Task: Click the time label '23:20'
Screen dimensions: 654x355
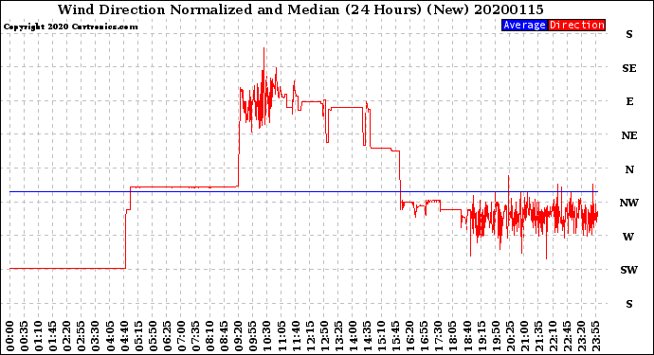Action: (581, 336)
